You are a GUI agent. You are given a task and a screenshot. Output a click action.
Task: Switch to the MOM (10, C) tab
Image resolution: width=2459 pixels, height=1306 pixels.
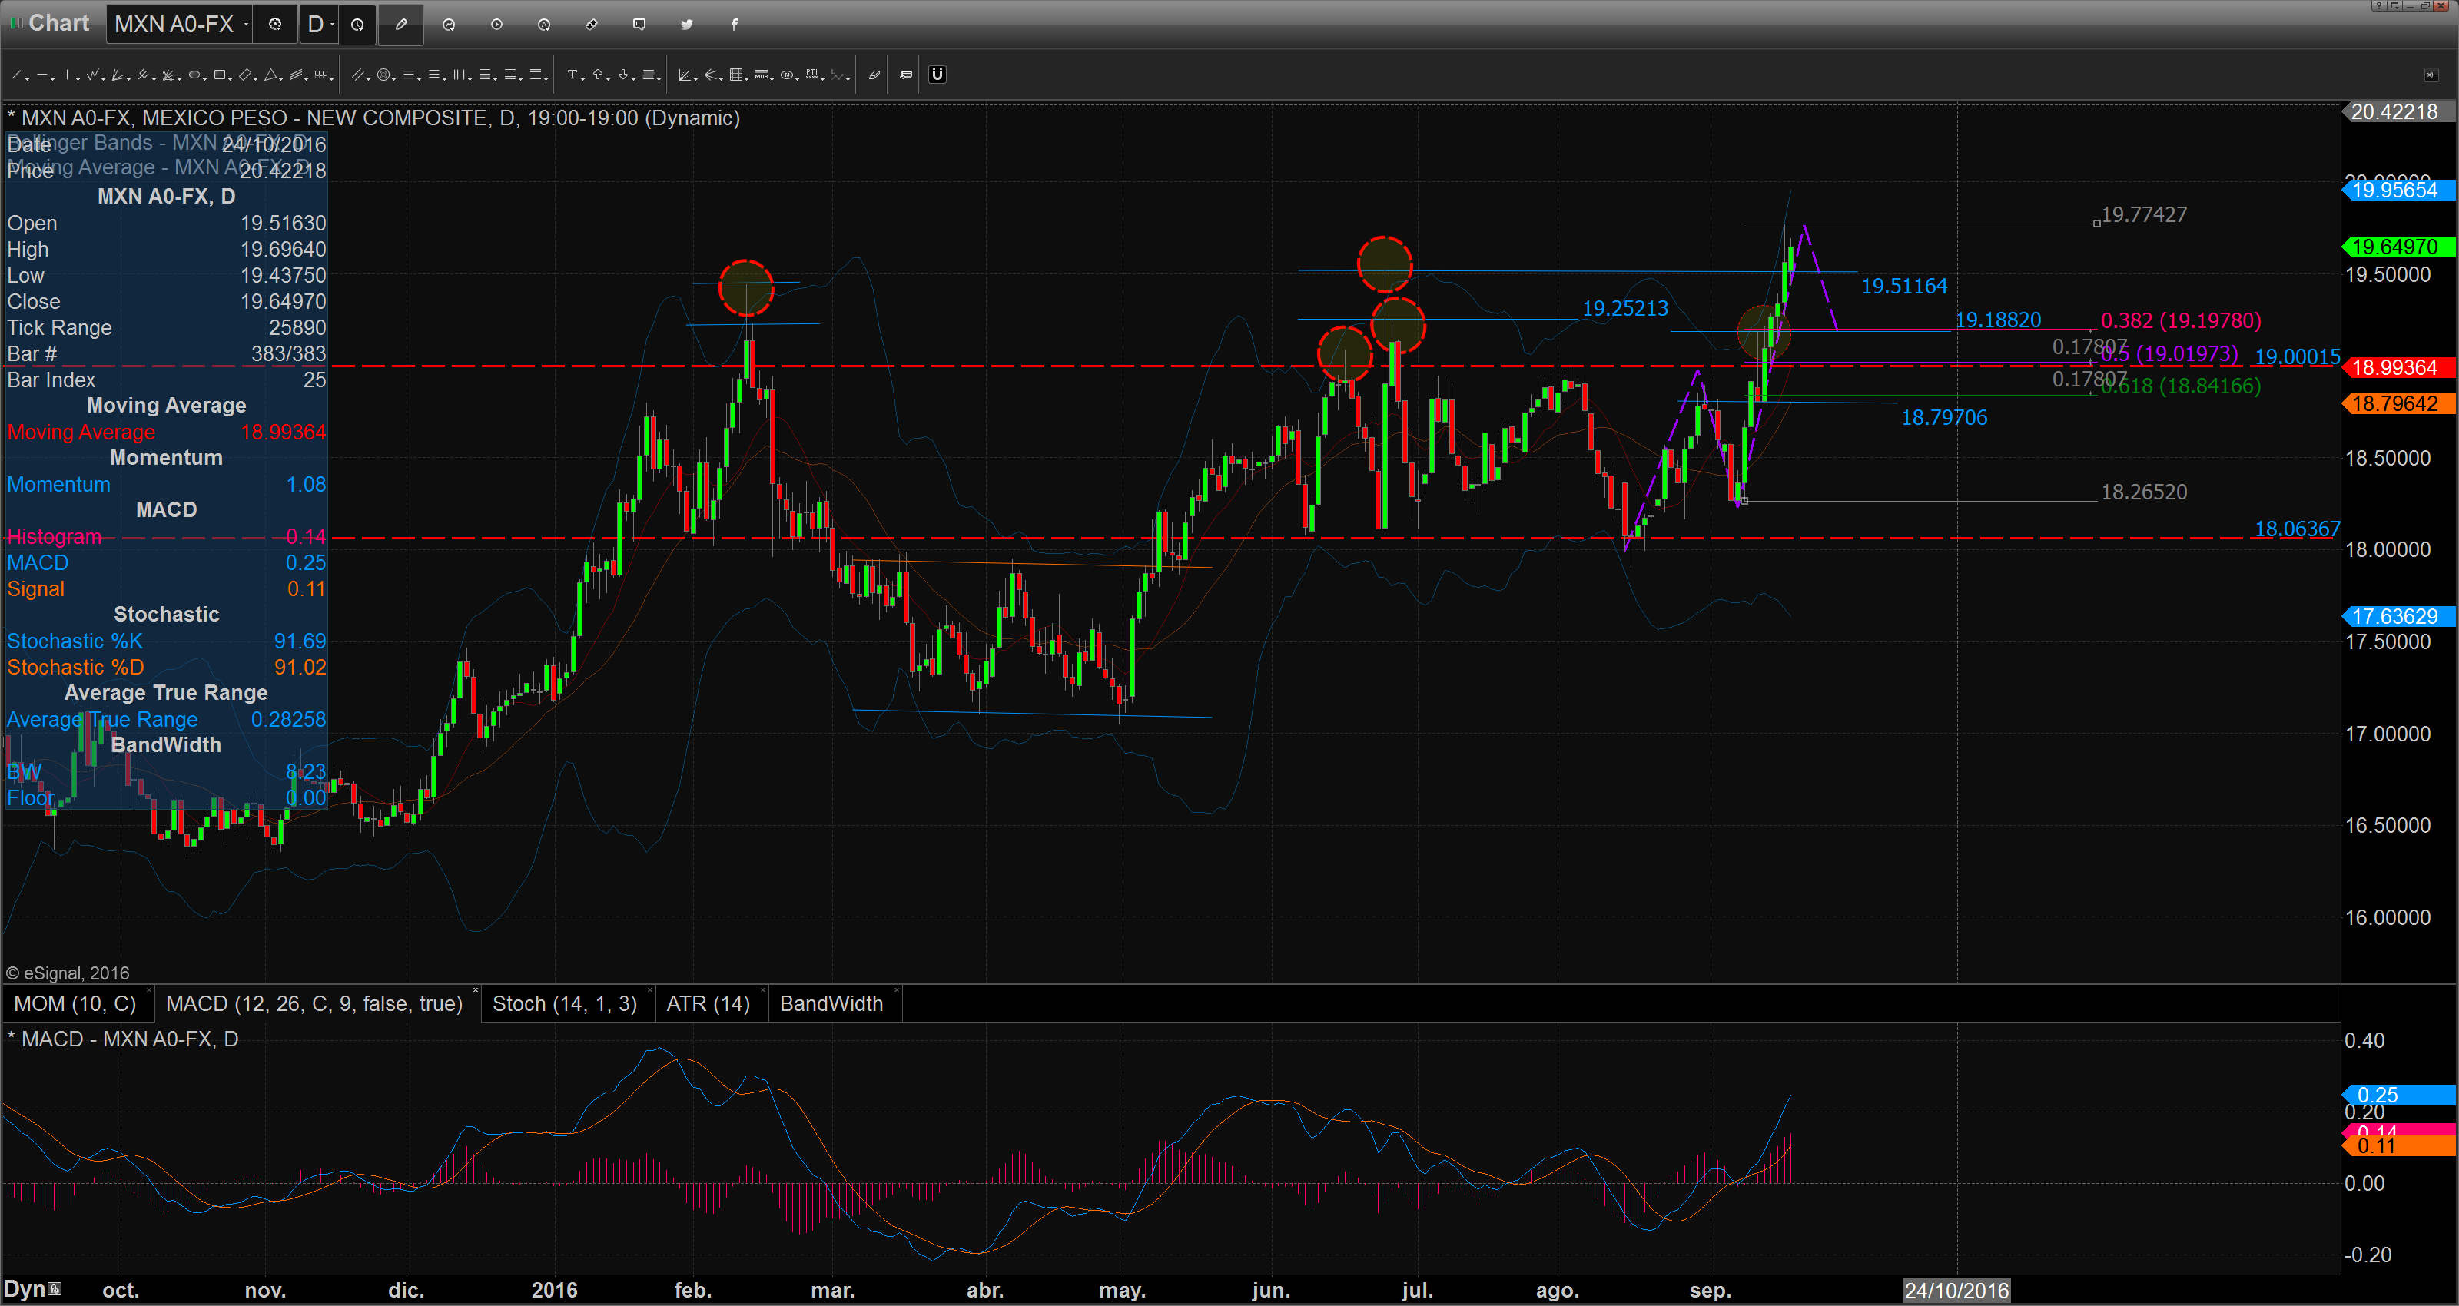click(x=75, y=1003)
